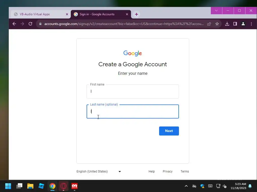Open the Privacy link
257x192 pixels.
167,171
